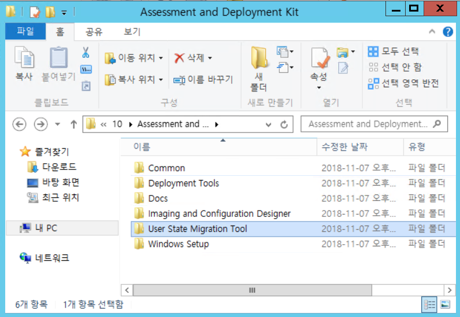The image size is (460, 317).
Task: Click the Paste shortcut icon
Action: point(86,86)
